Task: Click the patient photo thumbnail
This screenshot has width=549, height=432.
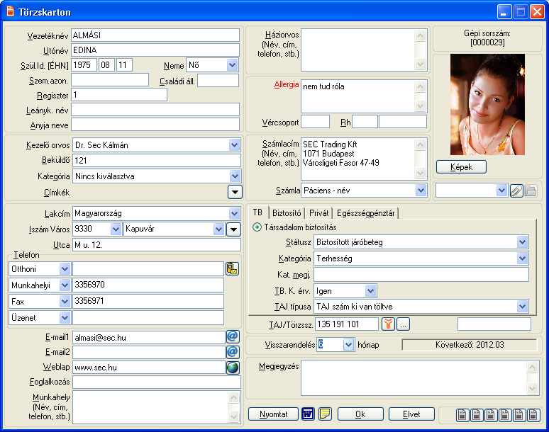Action: [487, 105]
